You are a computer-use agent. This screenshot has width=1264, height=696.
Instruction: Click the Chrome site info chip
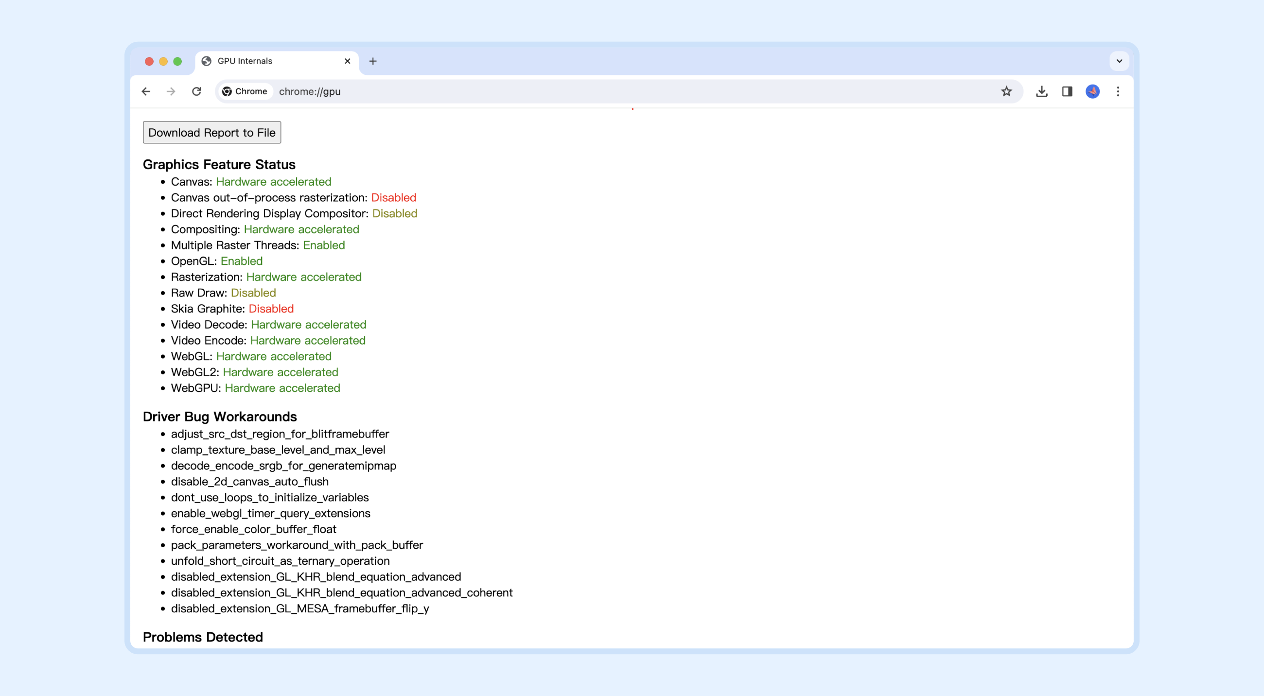[245, 91]
